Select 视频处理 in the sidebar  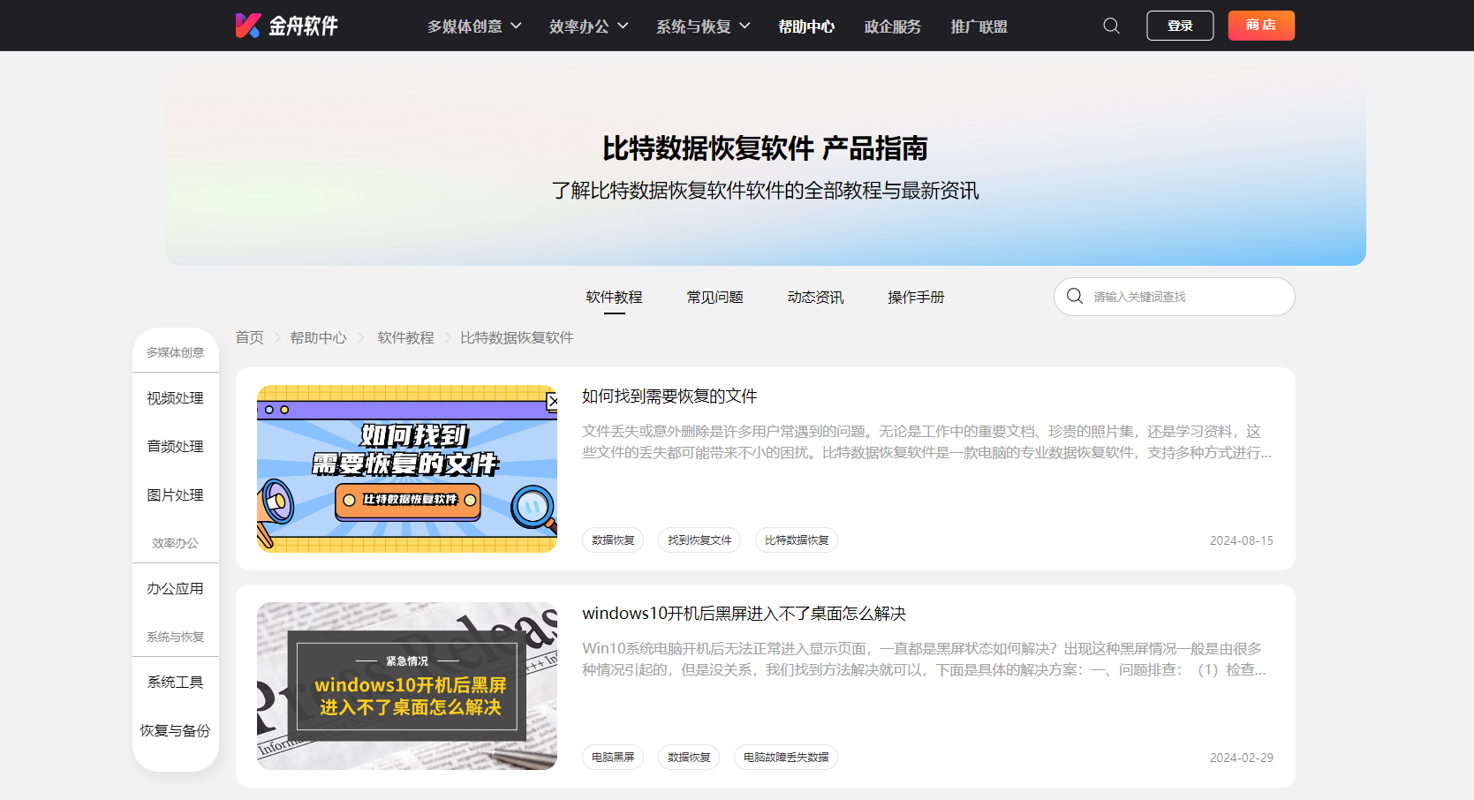(x=175, y=398)
